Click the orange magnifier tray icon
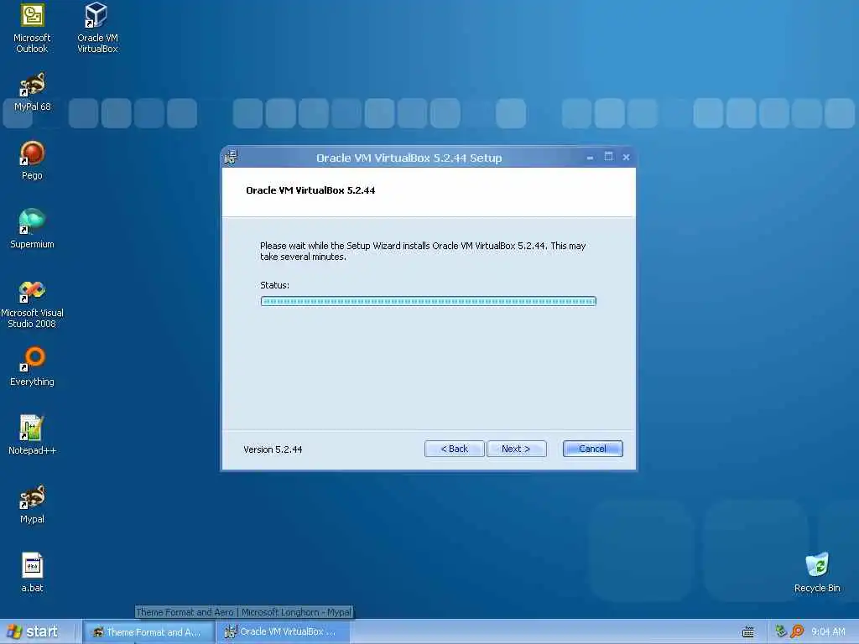The height and width of the screenshot is (644, 859). coord(797,631)
